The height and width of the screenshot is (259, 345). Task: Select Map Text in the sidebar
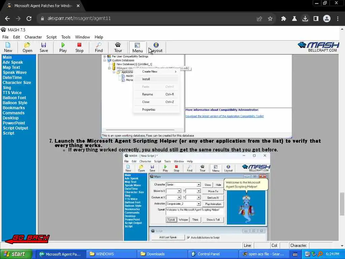coord(11,67)
